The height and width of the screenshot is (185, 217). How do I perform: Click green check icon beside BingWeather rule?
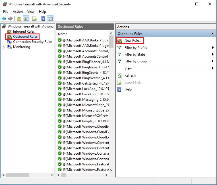click(x=60, y=78)
